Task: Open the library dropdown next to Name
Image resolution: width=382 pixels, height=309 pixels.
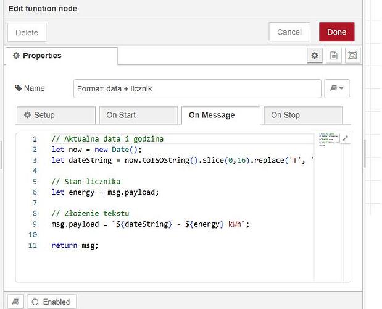Action: [x=337, y=88]
